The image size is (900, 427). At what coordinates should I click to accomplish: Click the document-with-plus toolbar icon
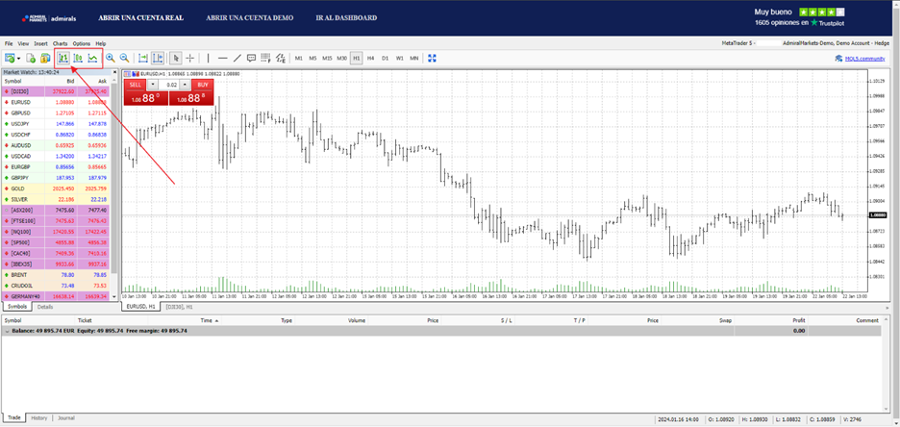pos(31,58)
